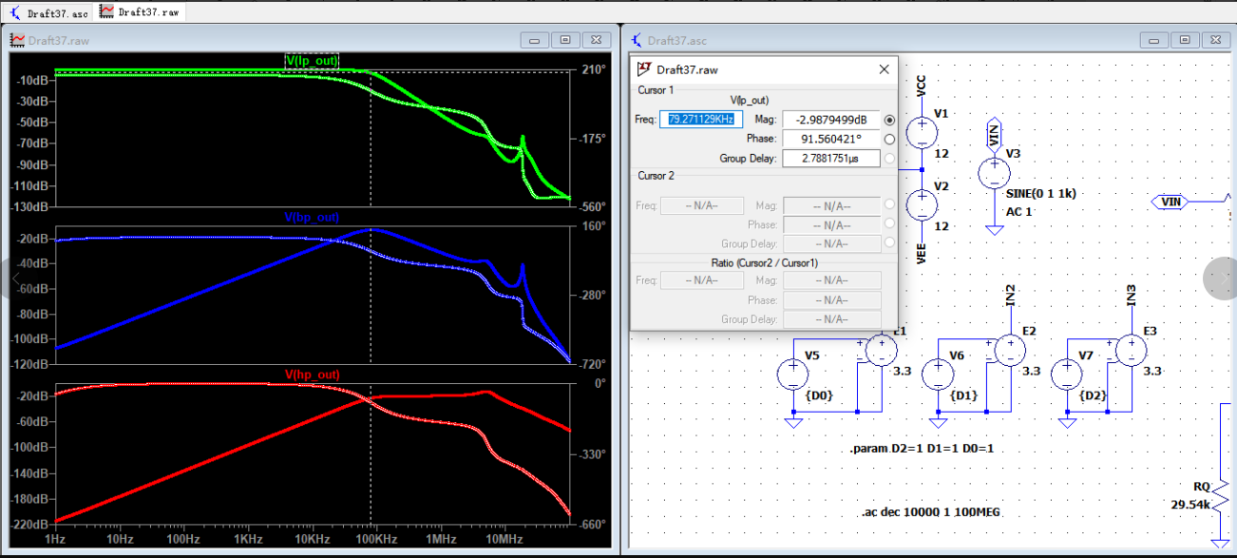The image size is (1237, 558).
Task: Minimize the Draft37.raw plot window
Action: pyautogui.click(x=535, y=40)
